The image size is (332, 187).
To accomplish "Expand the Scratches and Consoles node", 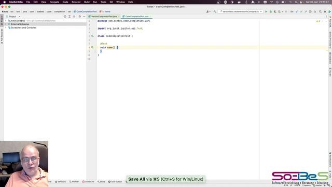I will tap(6, 28).
